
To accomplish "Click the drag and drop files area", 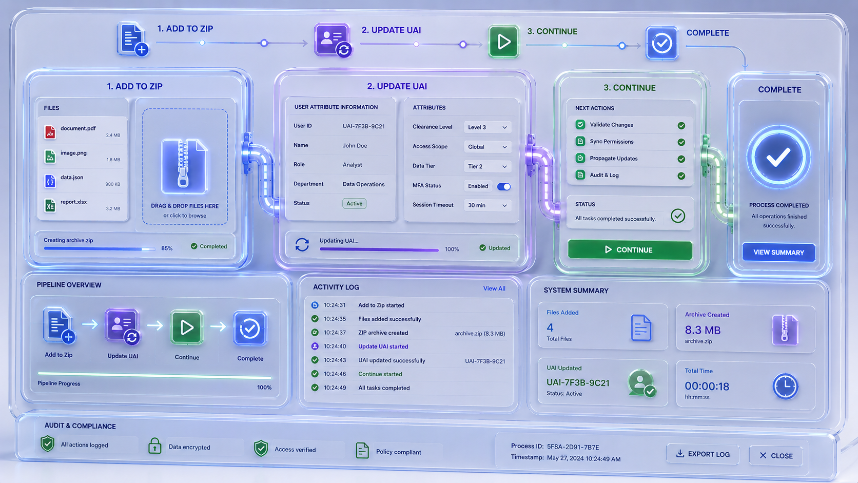I will 185,166.
